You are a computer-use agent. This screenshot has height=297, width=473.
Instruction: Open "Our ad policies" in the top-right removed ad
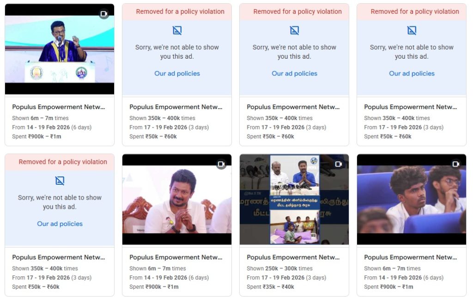(412, 73)
